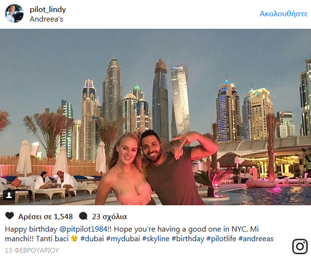Open the @pitpilot1984 mention
Screen dimensions: 311x258
click(83, 229)
